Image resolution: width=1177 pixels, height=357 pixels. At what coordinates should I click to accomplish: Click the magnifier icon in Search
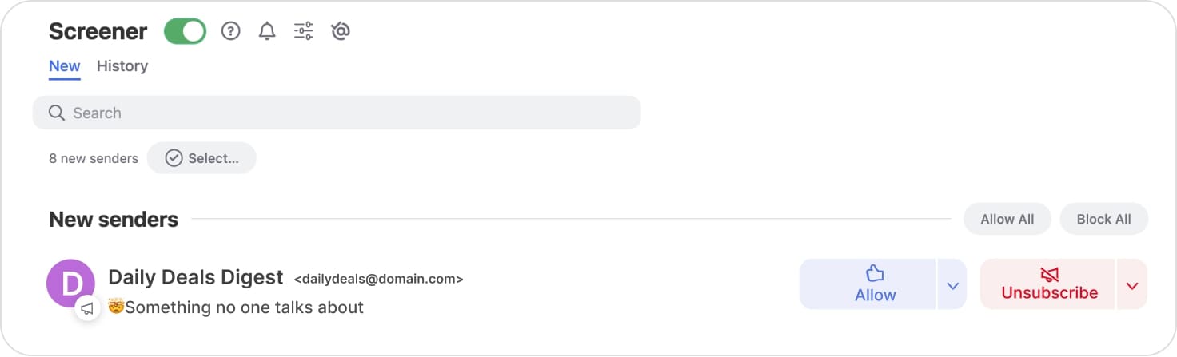(x=57, y=113)
